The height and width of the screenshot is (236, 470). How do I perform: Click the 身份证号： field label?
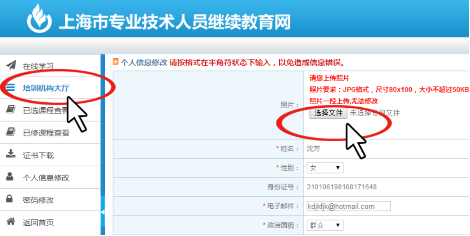point(283,187)
